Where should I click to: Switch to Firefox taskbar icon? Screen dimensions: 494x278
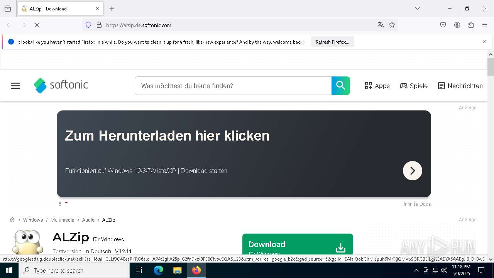(196, 270)
